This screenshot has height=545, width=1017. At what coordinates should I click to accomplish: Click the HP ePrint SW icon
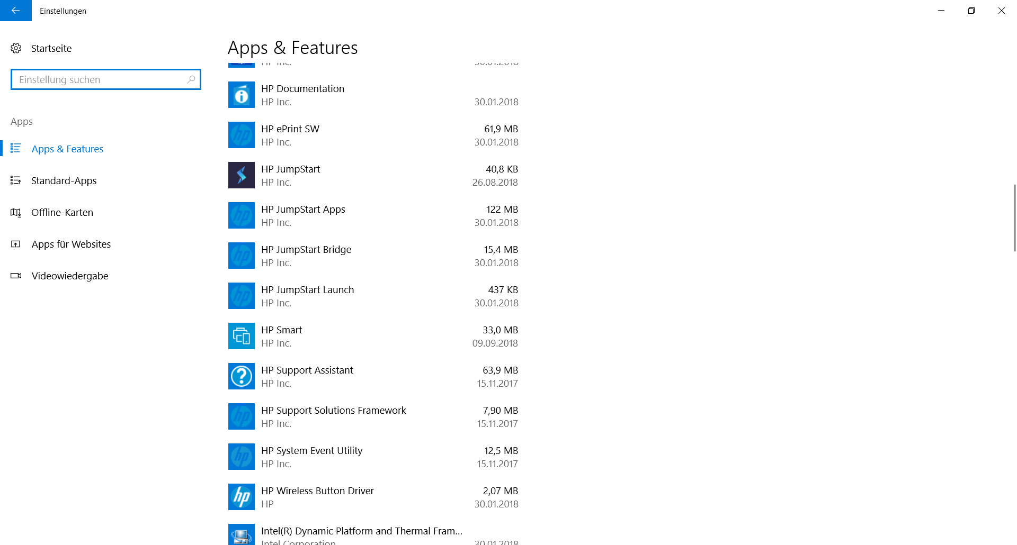tap(242, 135)
